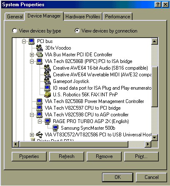Click the AWE64 Wavetable MIDI icon
The width and height of the screenshot is (170, 186).
click(47, 75)
